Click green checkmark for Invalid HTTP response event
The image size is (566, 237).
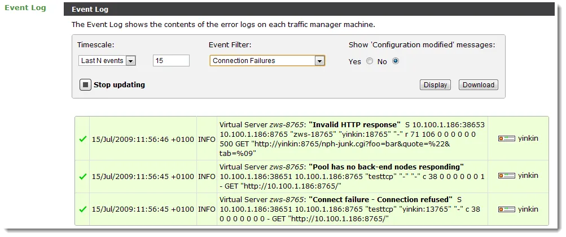(82, 139)
